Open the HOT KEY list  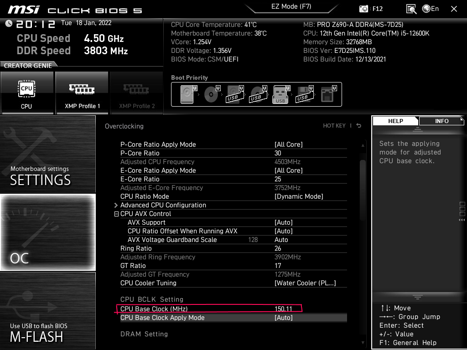click(x=334, y=126)
